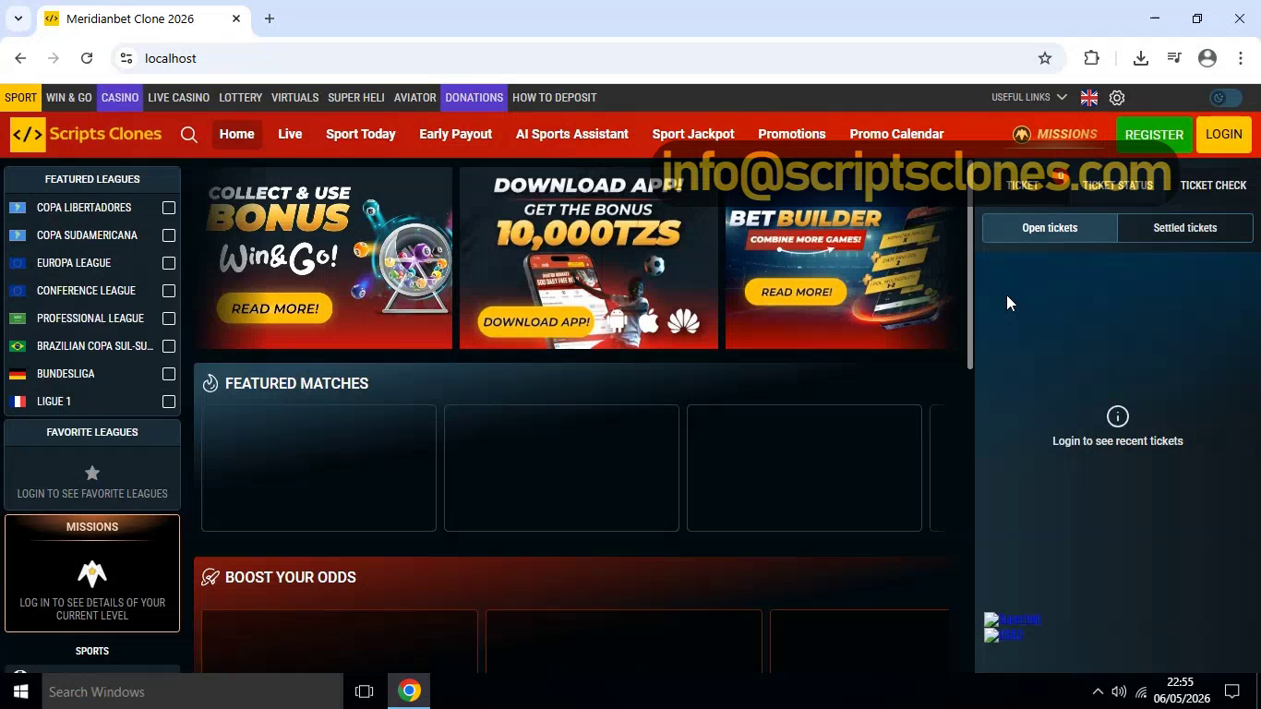Open the settings gear icon
This screenshot has height=709, width=1261.
(x=1117, y=98)
